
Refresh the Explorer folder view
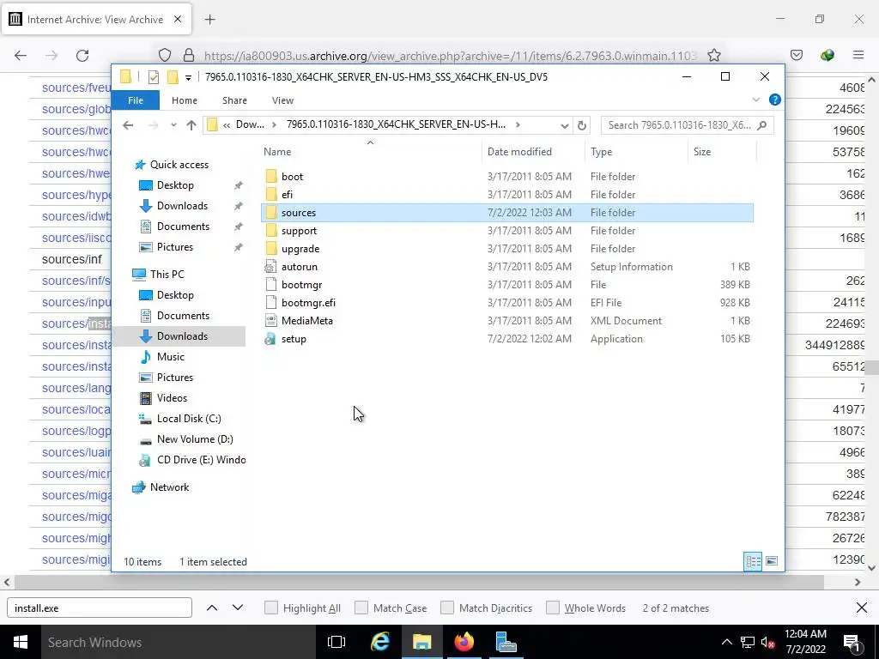pyautogui.click(x=582, y=125)
